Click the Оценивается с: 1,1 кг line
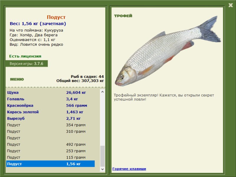The image size is (236, 177). [32, 40]
